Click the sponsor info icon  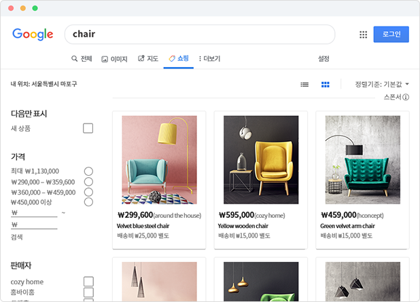tap(406, 97)
